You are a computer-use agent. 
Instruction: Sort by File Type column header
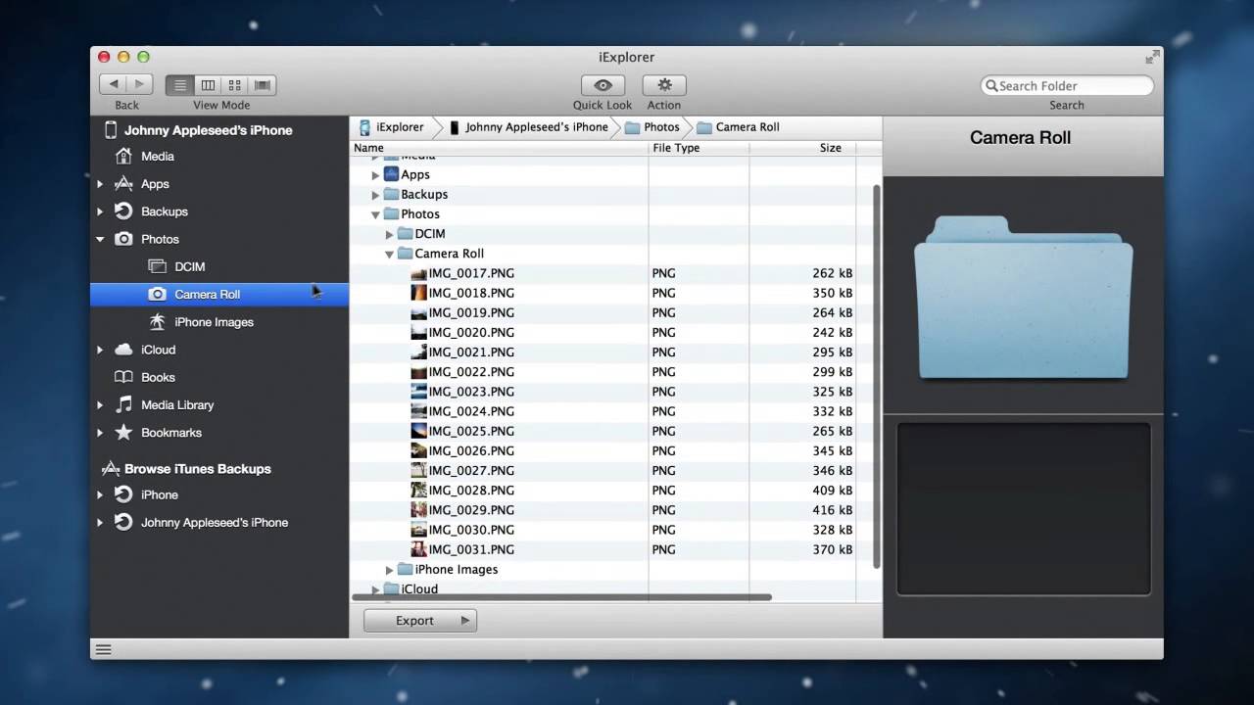pyautogui.click(x=699, y=148)
